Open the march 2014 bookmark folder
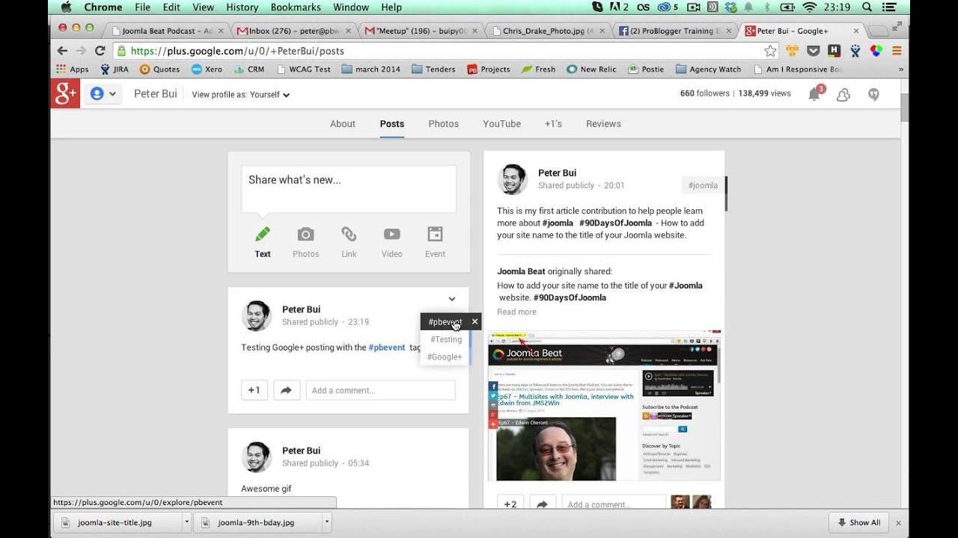 click(370, 69)
